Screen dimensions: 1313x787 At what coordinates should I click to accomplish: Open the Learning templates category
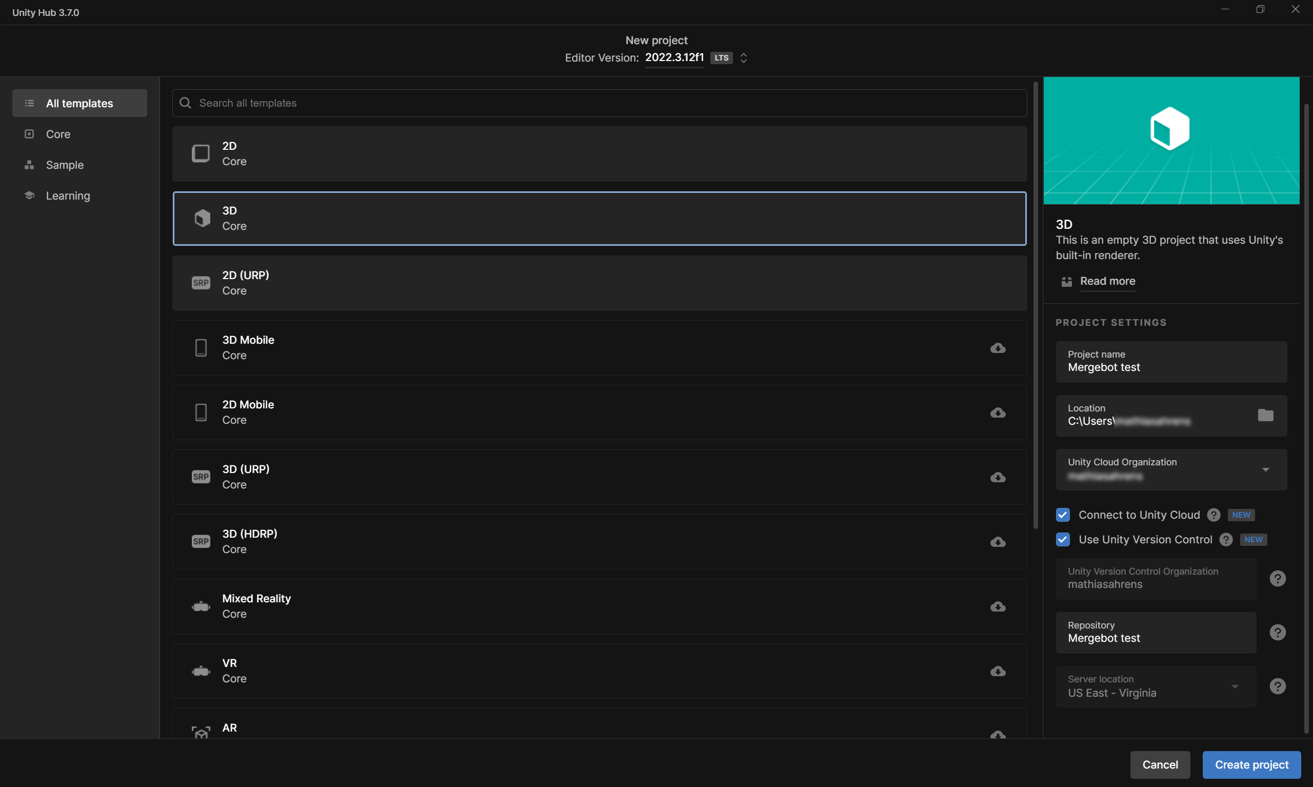pyautogui.click(x=68, y=195)
